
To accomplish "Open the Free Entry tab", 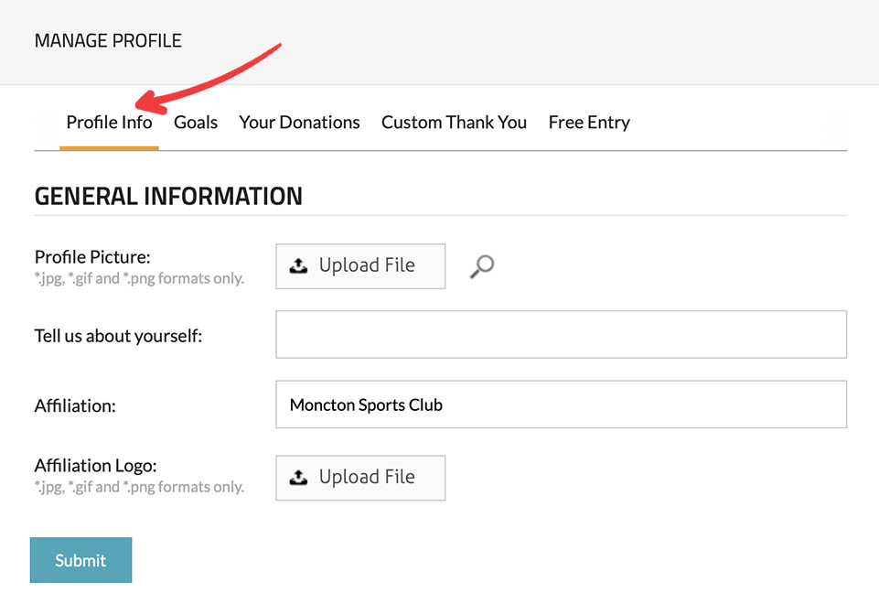I will click(x=589, y=123).
